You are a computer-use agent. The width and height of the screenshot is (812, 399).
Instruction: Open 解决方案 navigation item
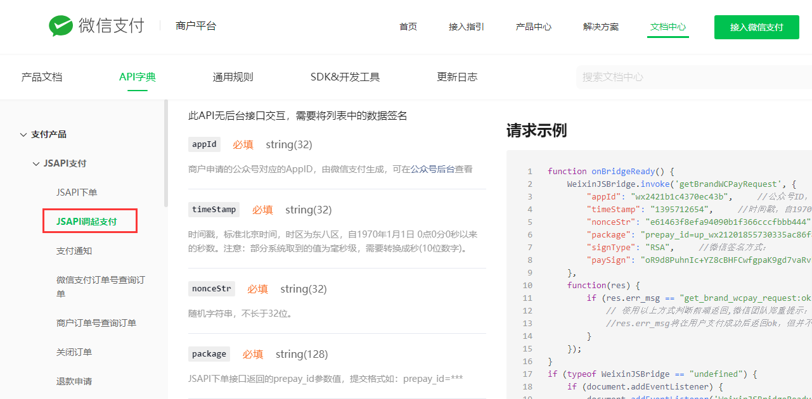[601, 27]
